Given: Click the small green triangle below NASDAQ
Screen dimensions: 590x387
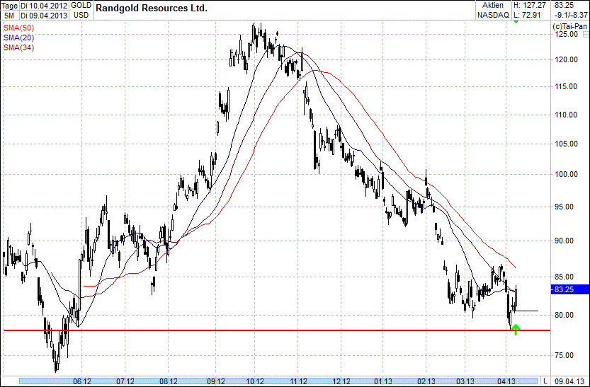Looking at the screenshot, I should click(x=515, y=22).
